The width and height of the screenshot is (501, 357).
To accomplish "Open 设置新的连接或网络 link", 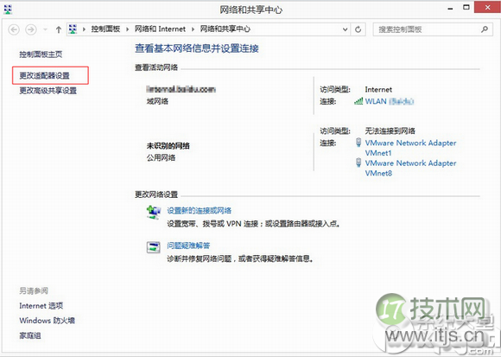I will 199,211.
